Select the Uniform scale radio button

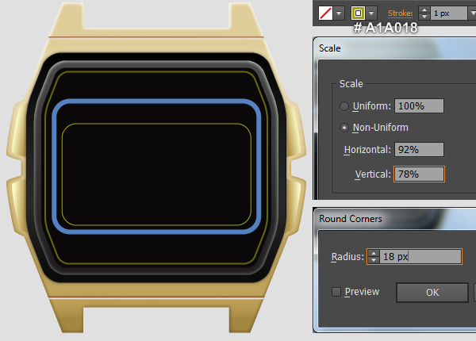344,106
